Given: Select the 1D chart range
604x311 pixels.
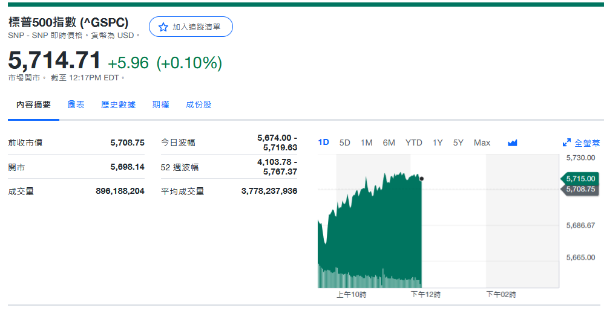Looking at the screenshot, I should [324, 143].
